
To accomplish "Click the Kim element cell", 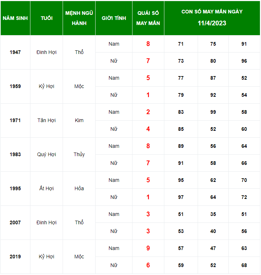I will [79, 120].
